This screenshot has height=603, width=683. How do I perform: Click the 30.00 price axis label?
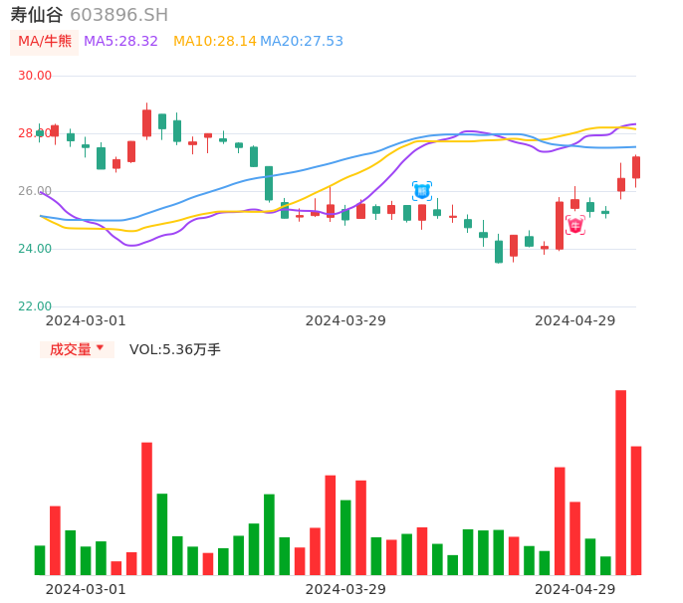pos(35,76)
